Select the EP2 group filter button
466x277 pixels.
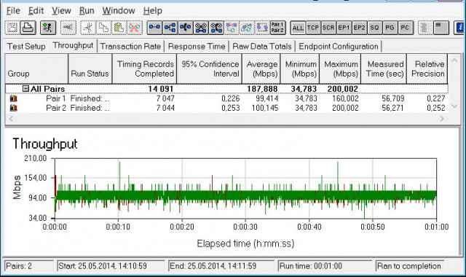click(x=359, y=28)
